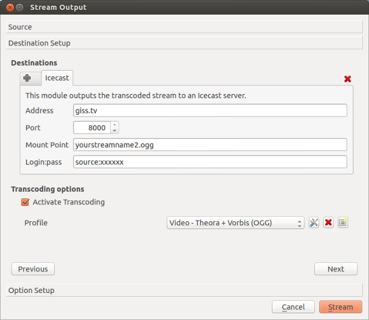
Task: Open the Profile dropdown list
Action: 235,222
